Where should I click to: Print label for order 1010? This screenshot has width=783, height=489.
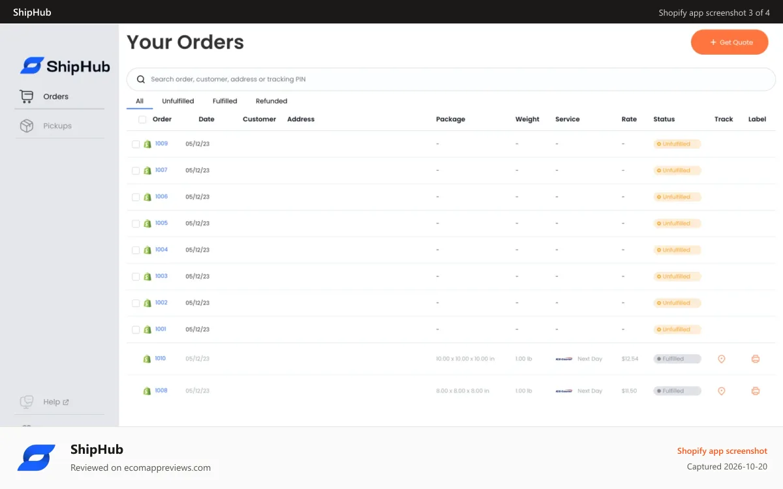tap(756, 359)
